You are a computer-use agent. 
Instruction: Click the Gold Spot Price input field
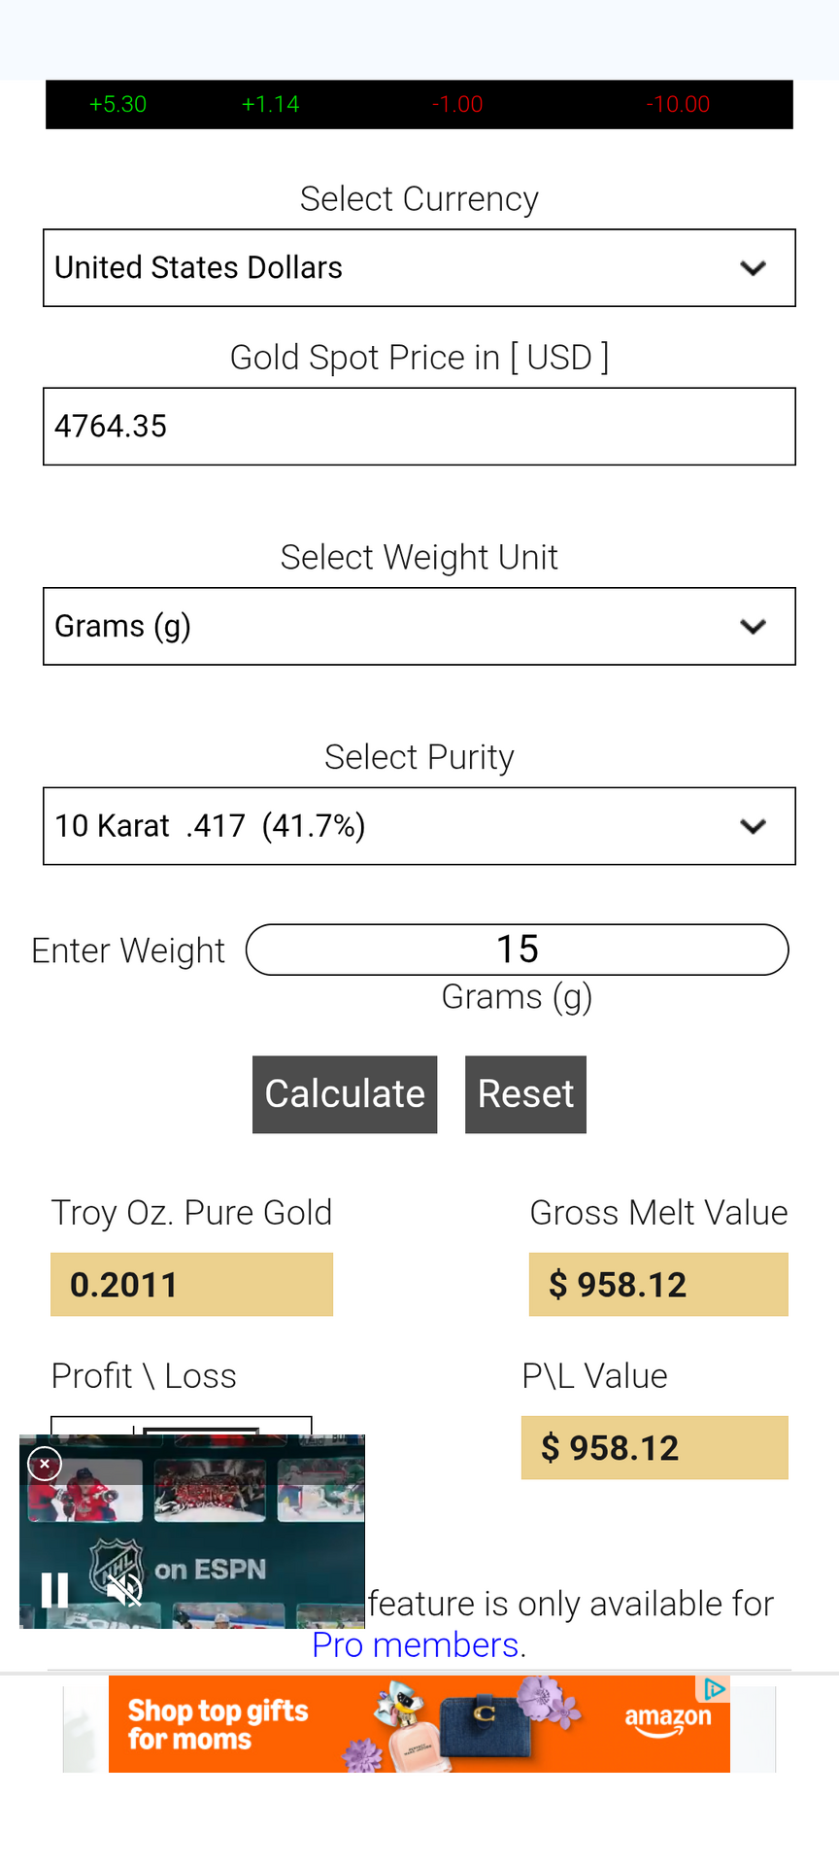tap(419, 427)
